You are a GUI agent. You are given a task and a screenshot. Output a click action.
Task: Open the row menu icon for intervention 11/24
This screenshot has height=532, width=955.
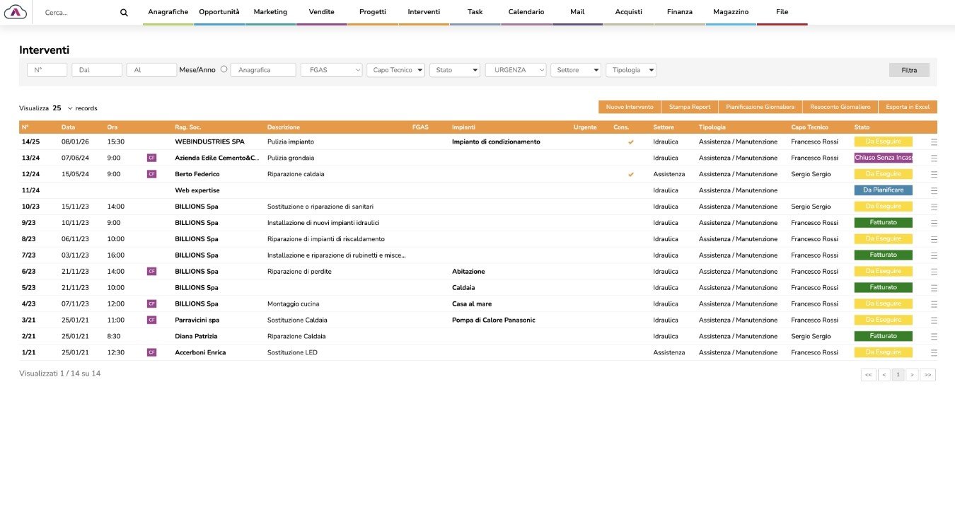(x=934, y=190)
